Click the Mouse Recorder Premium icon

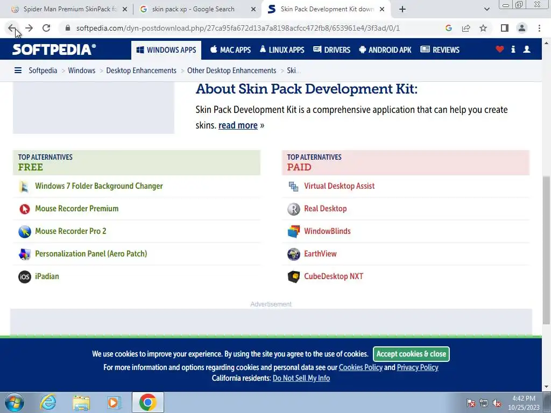(x=25, y=209)
